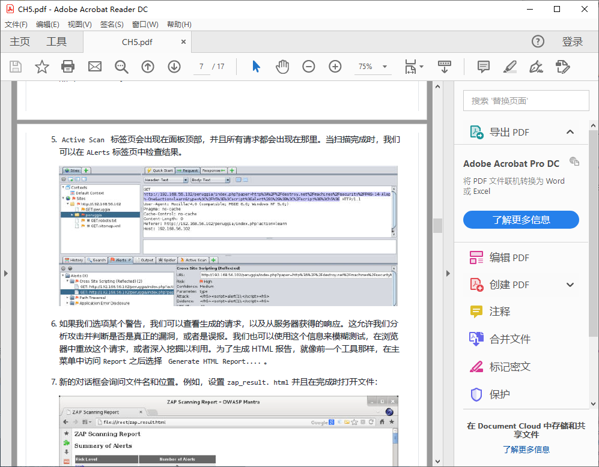Open the 签名(S) menu
This screenshot has width=599, height=467.
click(x=112, y=25)
